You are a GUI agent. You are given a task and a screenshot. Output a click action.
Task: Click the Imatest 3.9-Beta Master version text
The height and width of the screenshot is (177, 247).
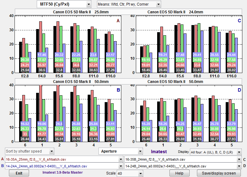coord(63,172)
